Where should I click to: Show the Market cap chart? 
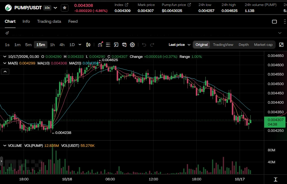click(x=263, y=45)
